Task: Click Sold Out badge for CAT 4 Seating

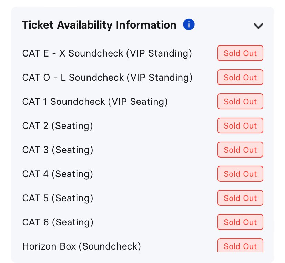Action: pos(240,174)
